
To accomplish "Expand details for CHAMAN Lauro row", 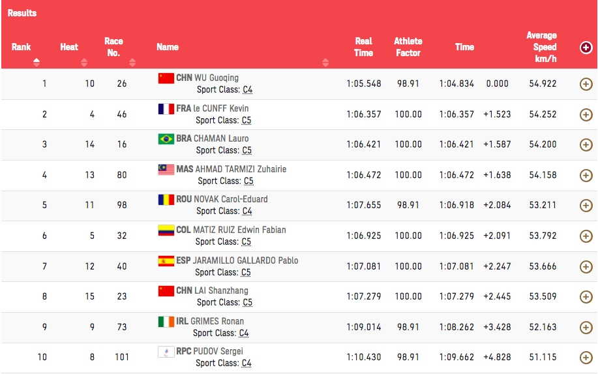I will click(x=586, y=145).
